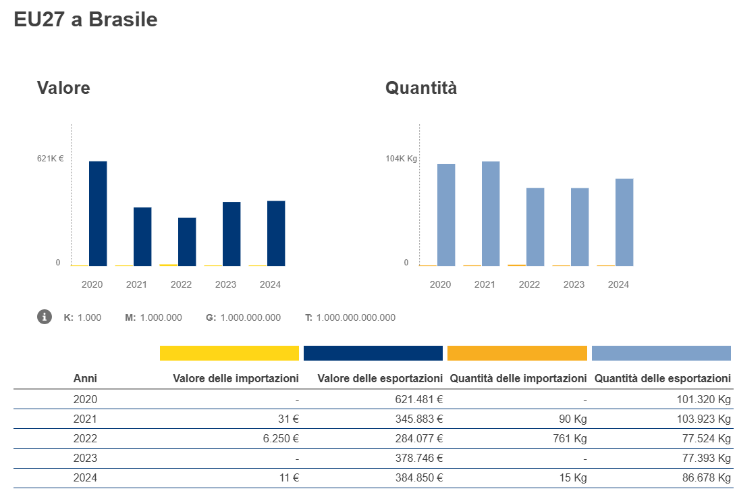Click the 2021 bar in Valore chart
The width and height of the screenshot is (737, 495).
[x=142, y=236]
